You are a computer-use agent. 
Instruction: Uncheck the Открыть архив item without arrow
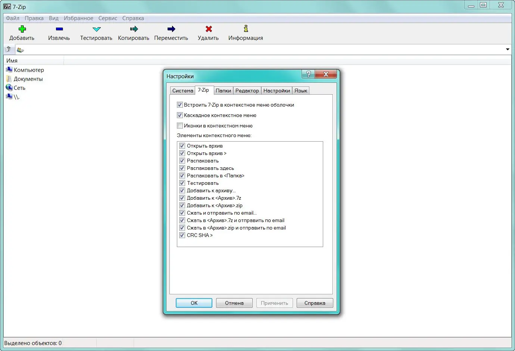click(182, 146)
